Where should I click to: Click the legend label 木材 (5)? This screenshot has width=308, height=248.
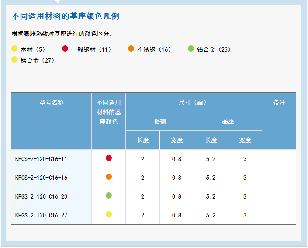click(33, 49)
